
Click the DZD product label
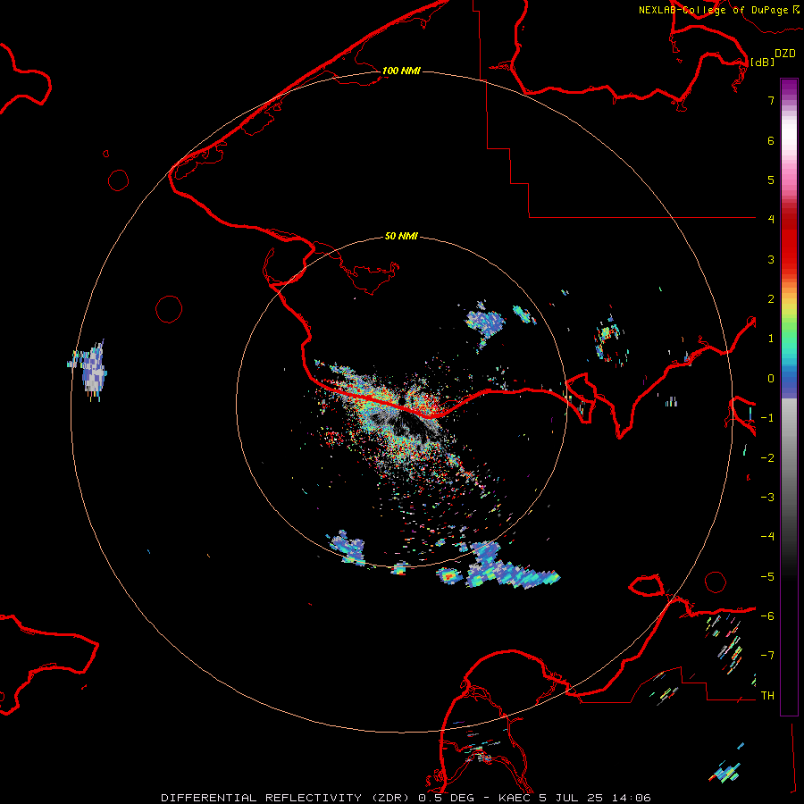click(x=784, y=54)
